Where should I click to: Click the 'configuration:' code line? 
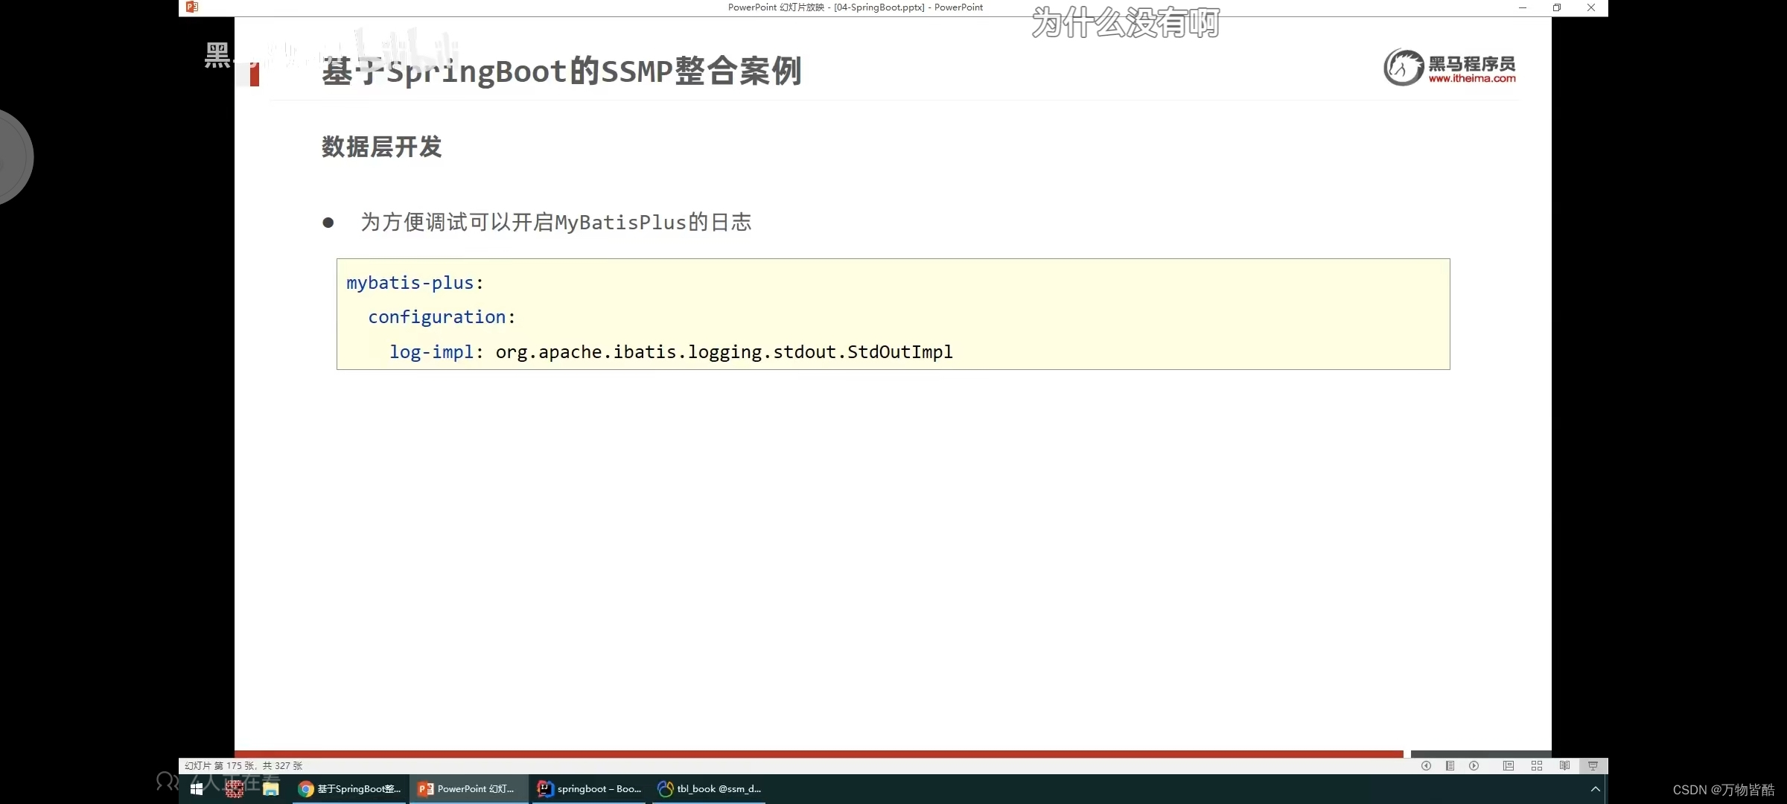(x=442, y=317)
